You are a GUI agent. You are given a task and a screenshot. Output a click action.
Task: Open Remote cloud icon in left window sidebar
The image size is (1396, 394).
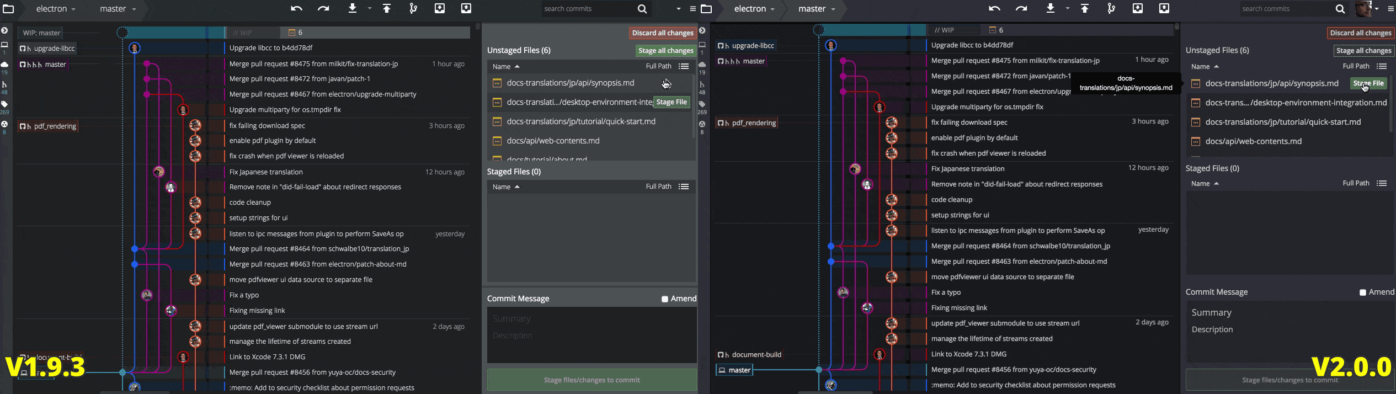tap(4, 65)
